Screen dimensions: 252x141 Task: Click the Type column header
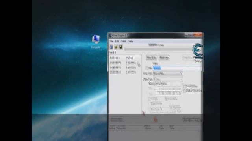pyautogui.click(x=161, y=128)
